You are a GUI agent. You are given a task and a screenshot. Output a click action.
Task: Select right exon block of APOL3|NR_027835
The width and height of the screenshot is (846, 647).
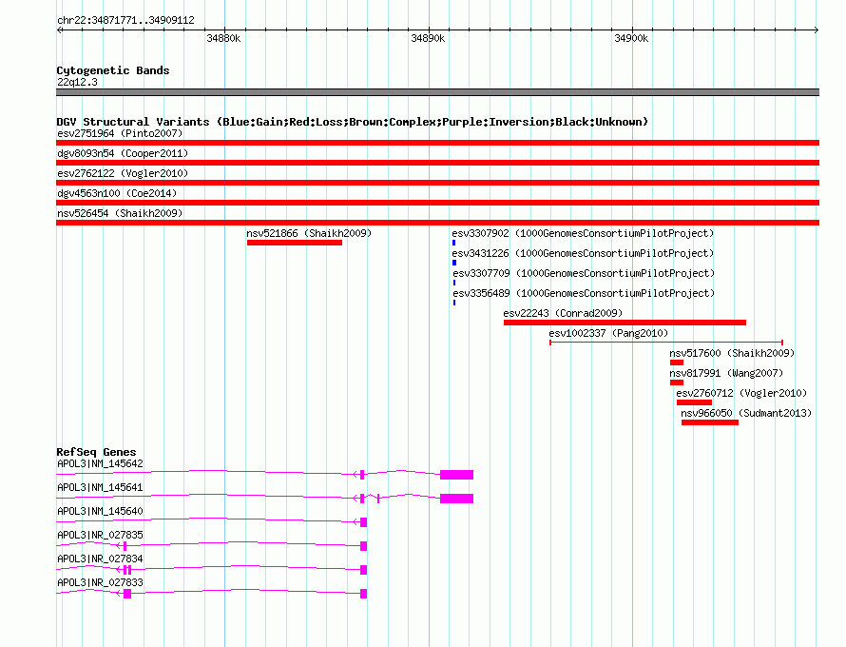364,546
